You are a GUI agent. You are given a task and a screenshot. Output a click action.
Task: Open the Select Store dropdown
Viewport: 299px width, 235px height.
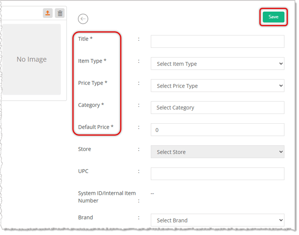coord(218,152)
